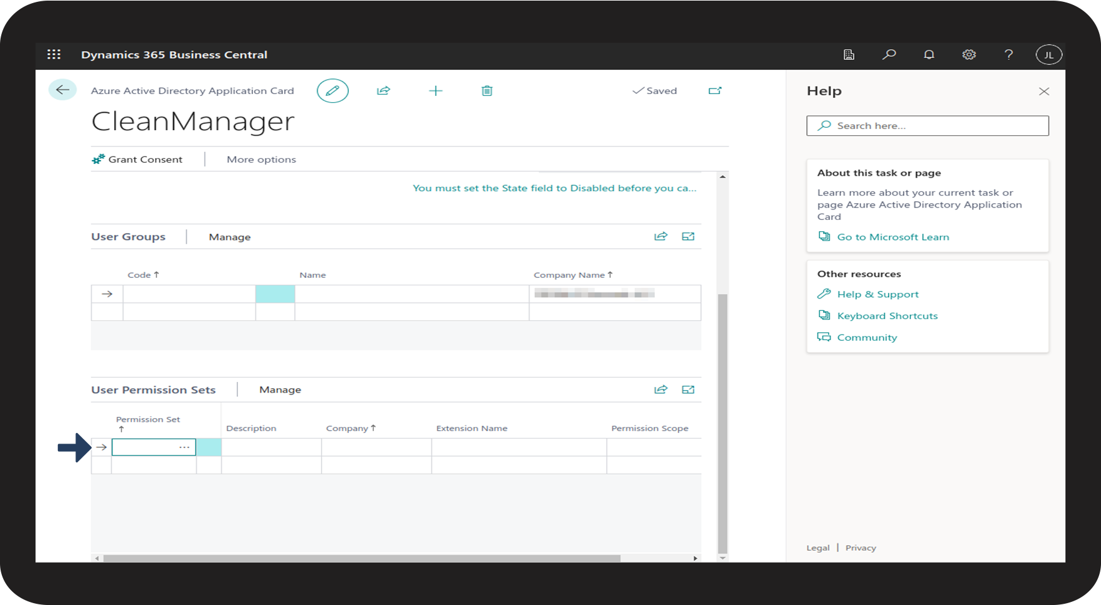Open the Permission Set lookup ellipsis
Screen dimensions: 1101x605
[184, 447]
